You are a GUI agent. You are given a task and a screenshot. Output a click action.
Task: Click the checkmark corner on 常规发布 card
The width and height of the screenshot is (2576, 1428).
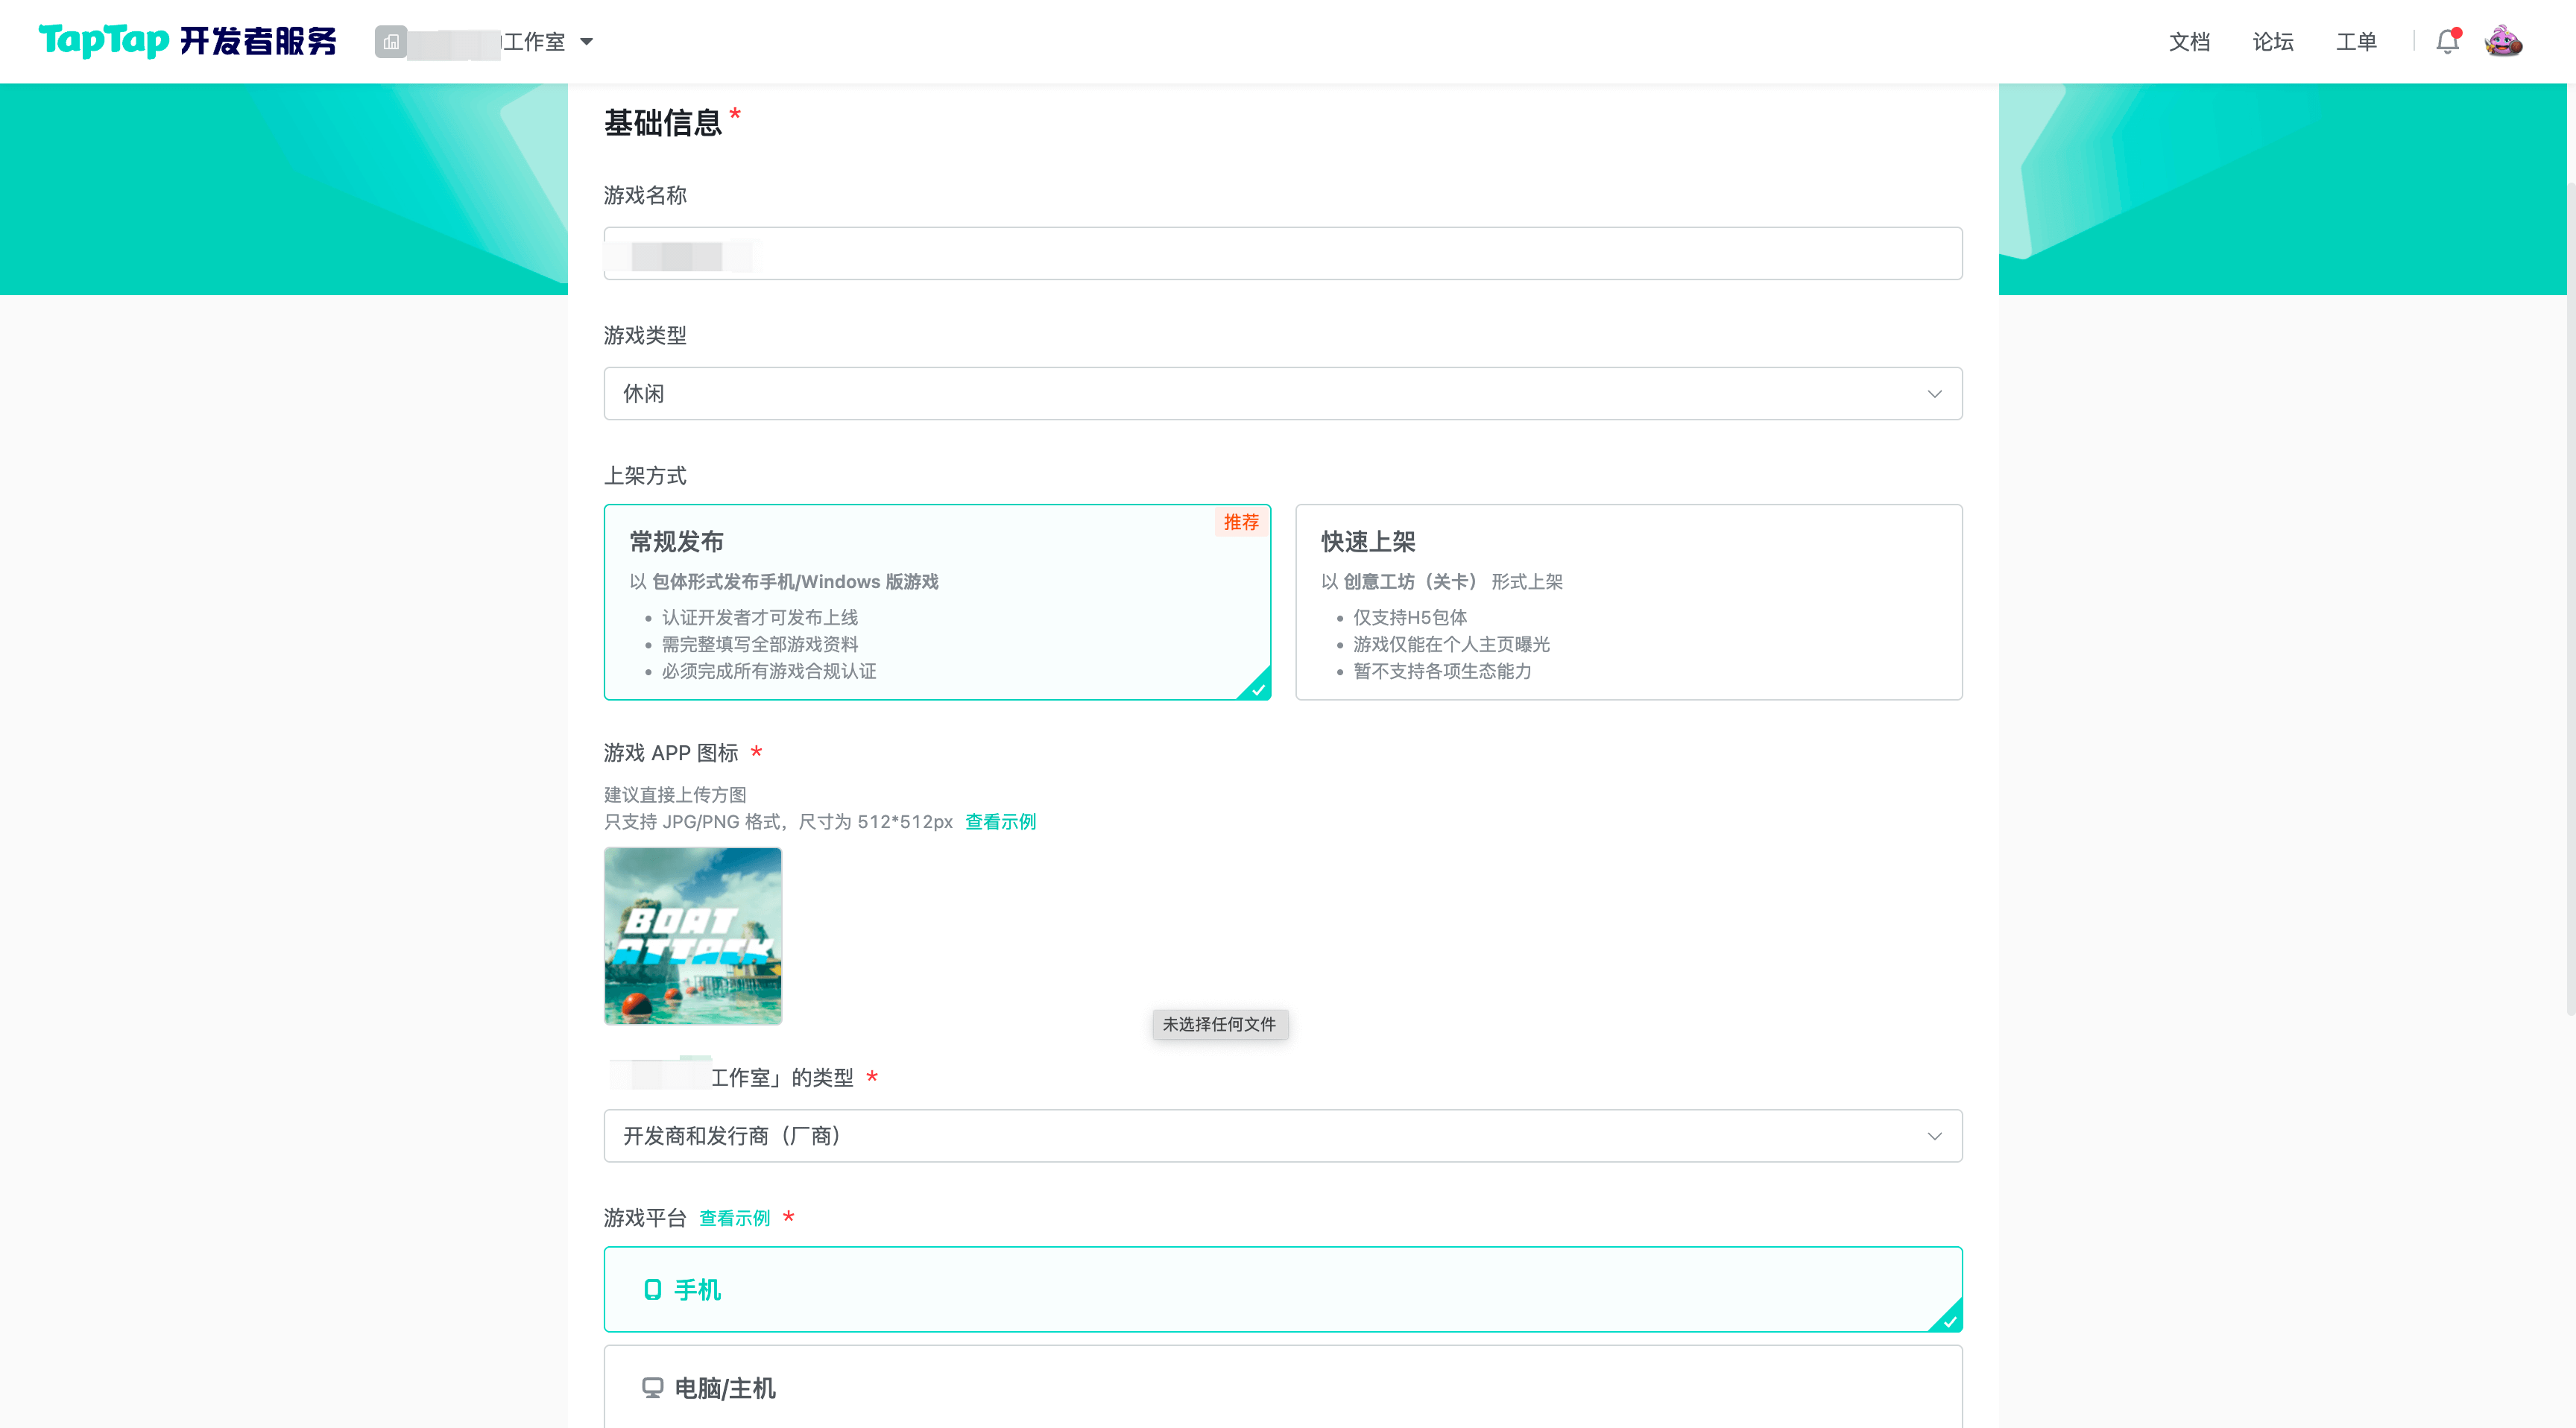coord(1257,688)
